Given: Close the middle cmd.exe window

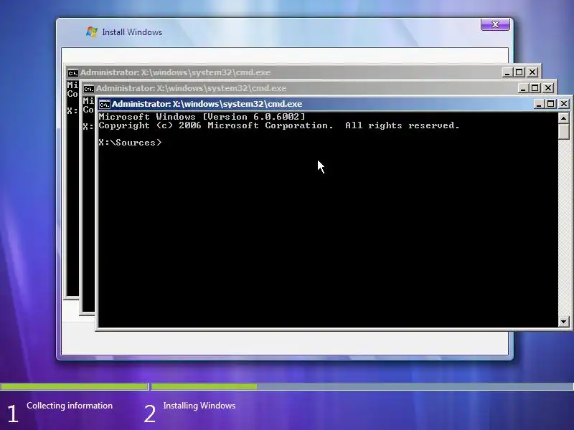Looking at the screenshot, I should point(548,88).
